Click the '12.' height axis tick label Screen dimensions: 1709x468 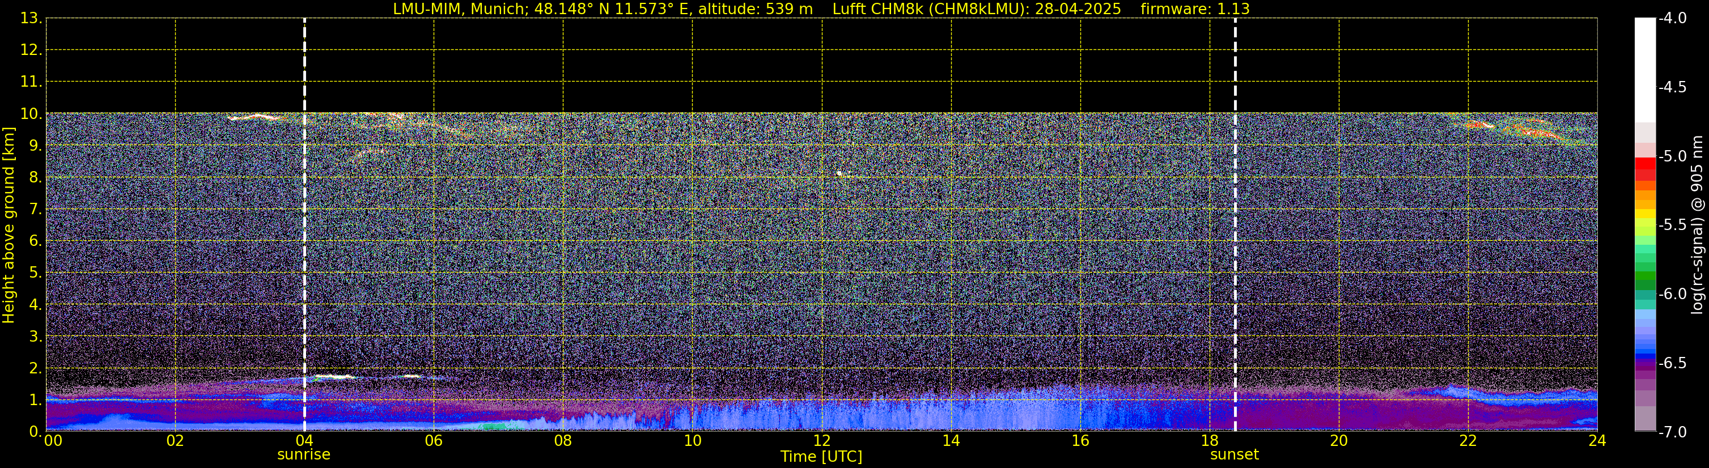pyautogui.click(x=31, y=50)
